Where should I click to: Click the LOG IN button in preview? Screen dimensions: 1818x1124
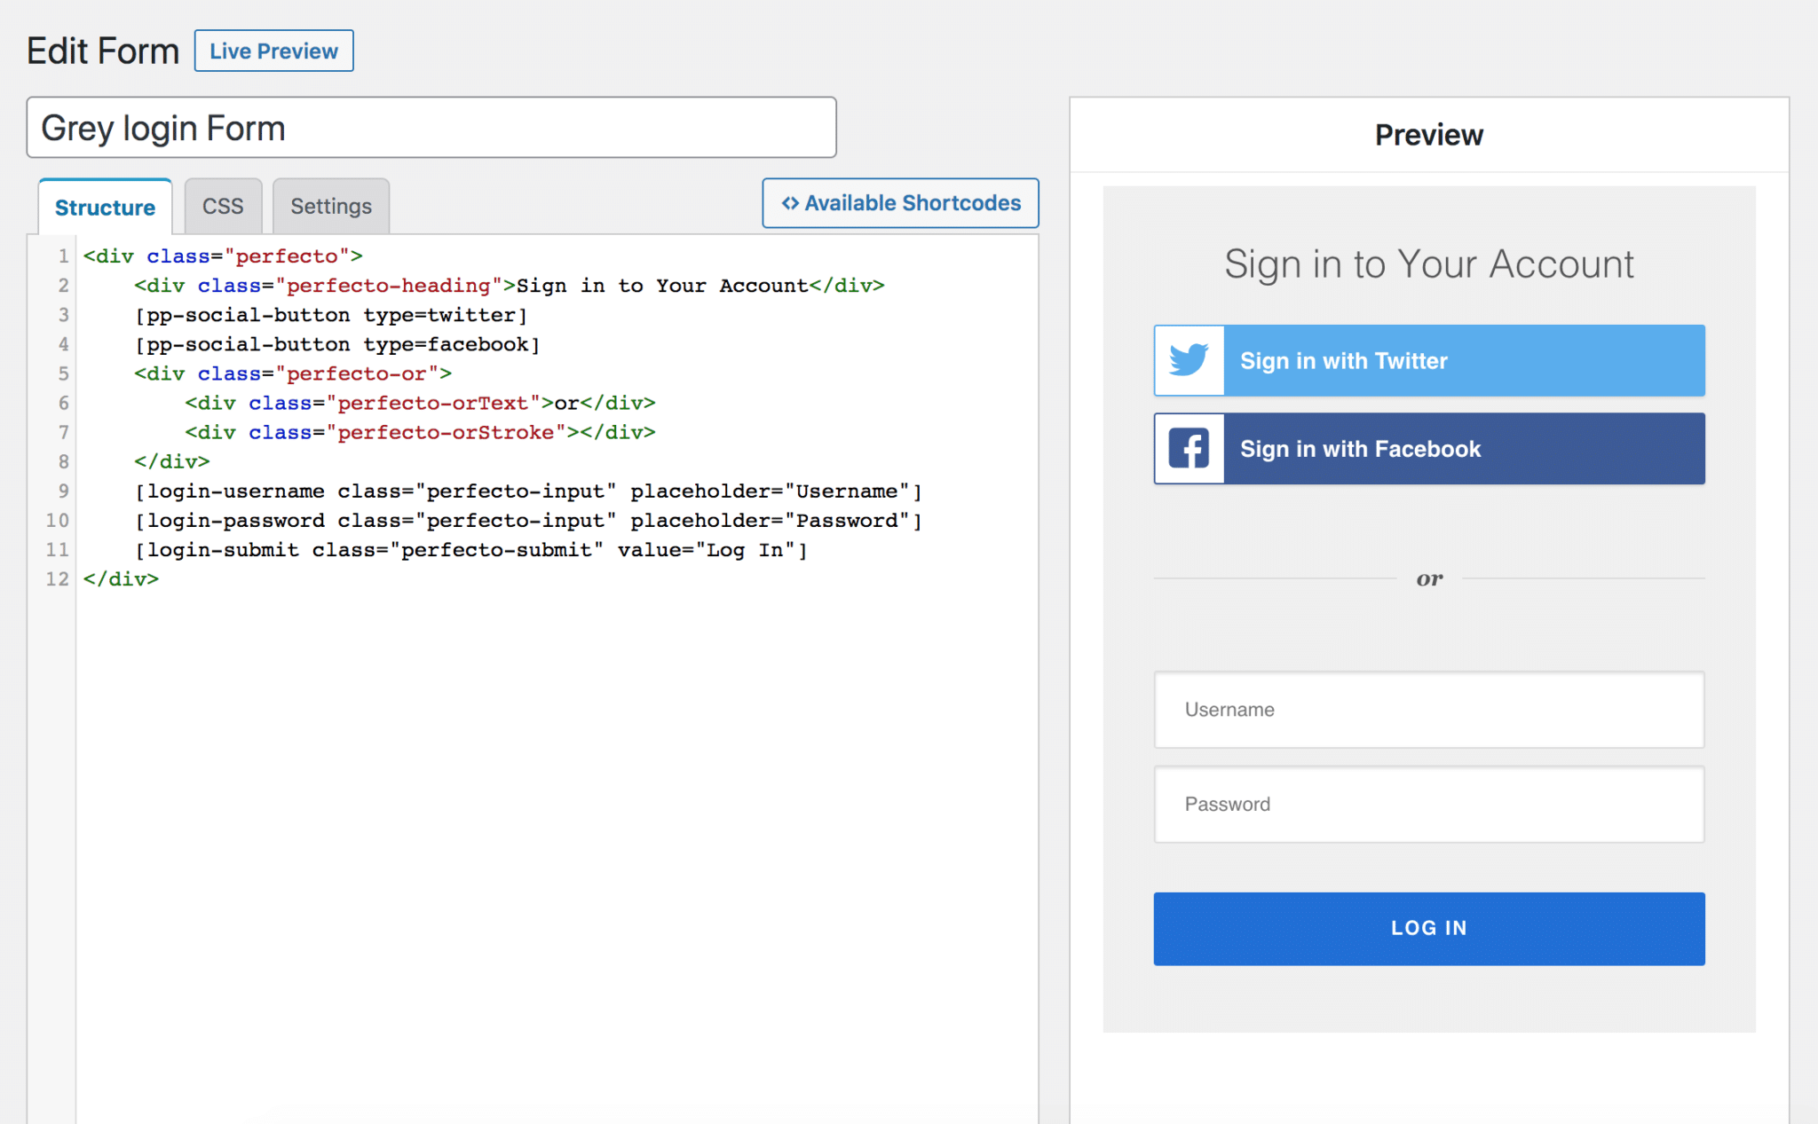[1429, 928]
